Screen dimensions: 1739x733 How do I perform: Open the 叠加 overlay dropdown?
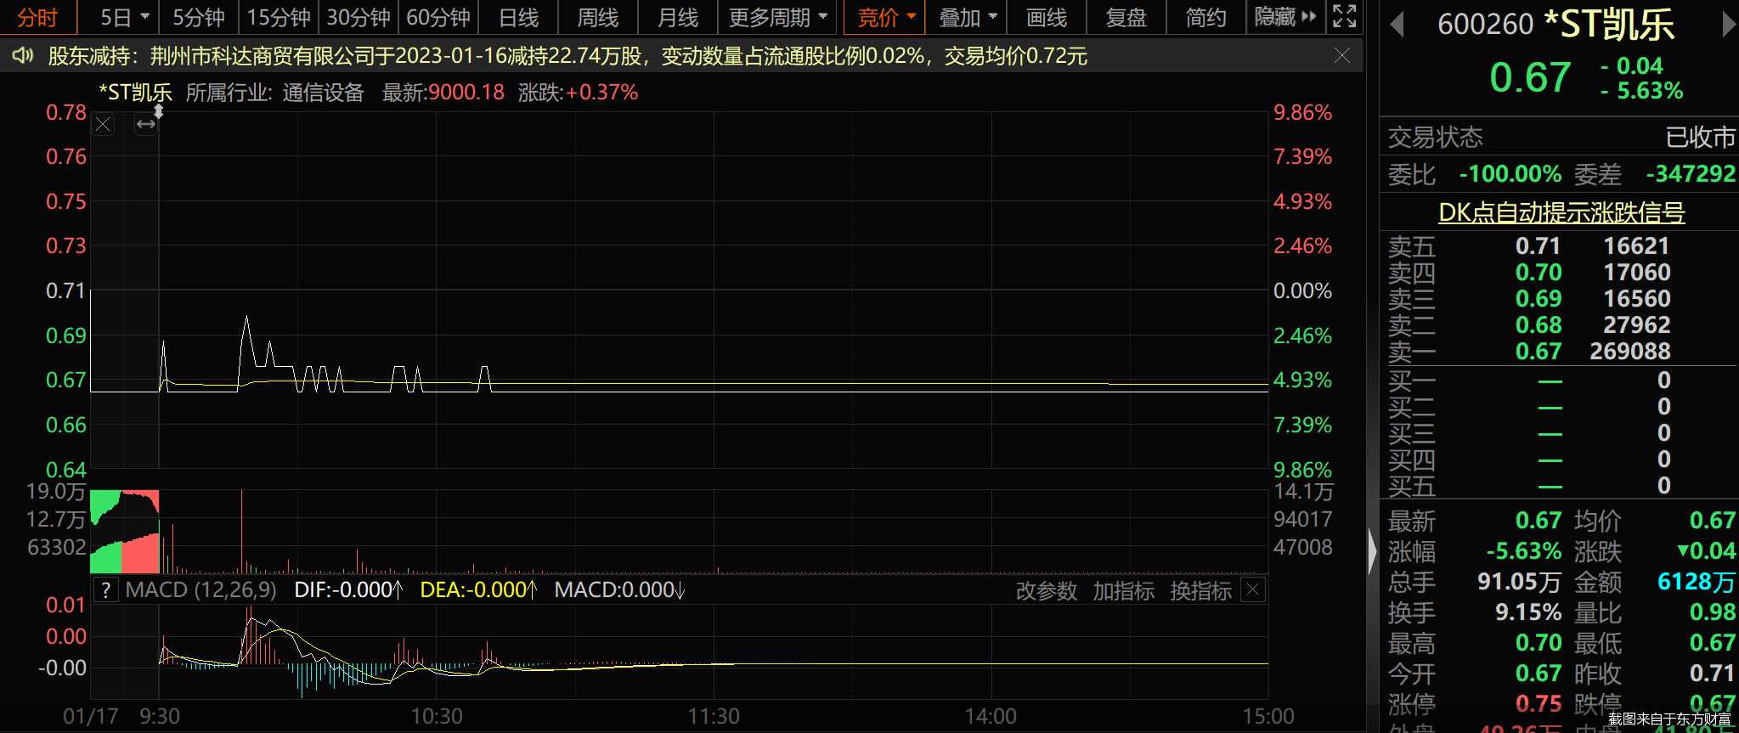[967, 17]
